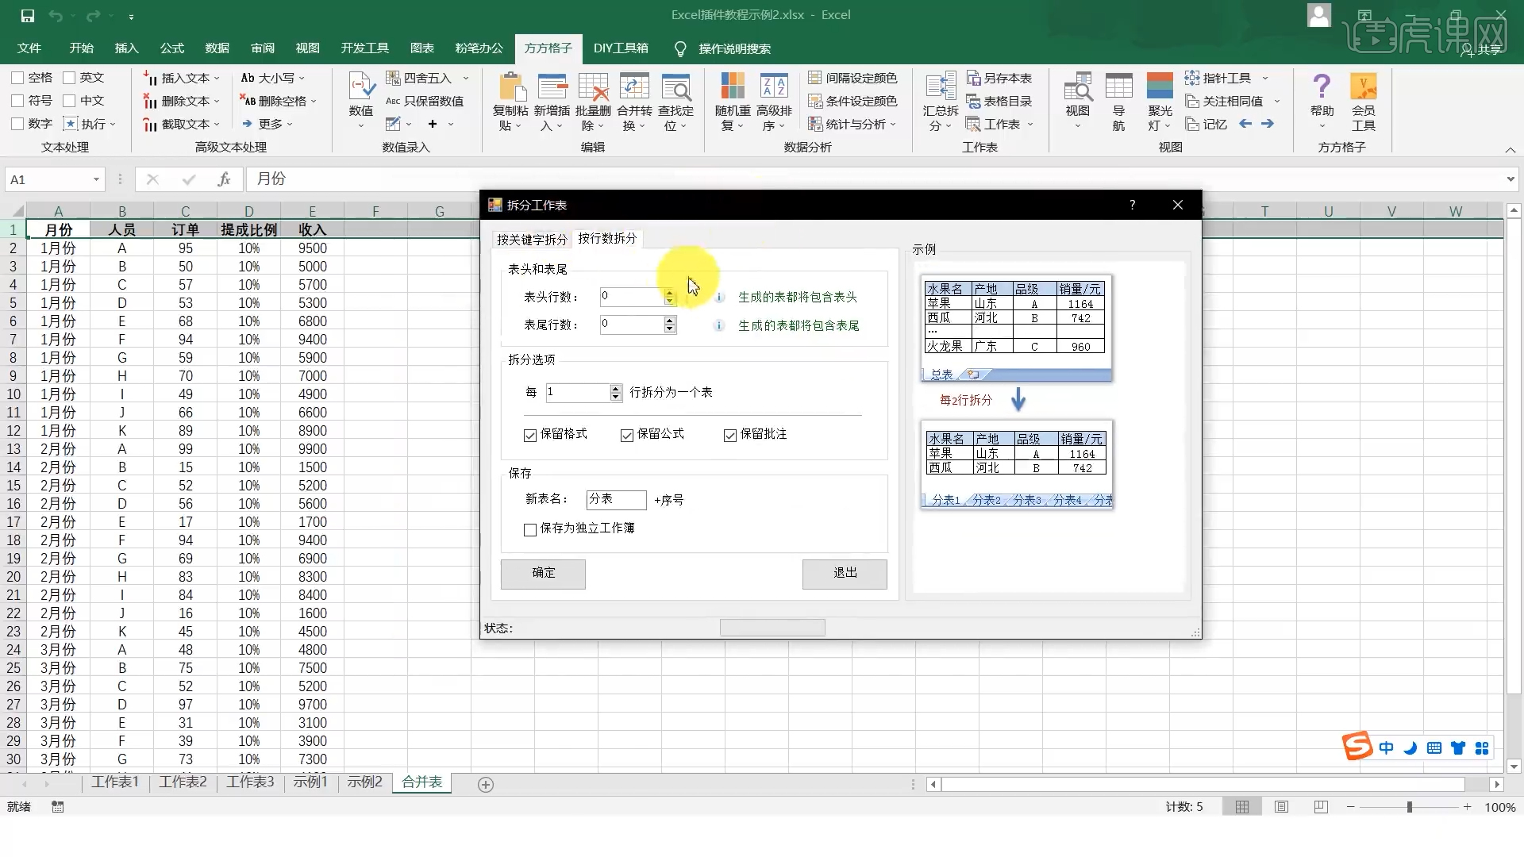Click the 新表名 input field
1524x857 pixels.
click(x=616, y=499)
